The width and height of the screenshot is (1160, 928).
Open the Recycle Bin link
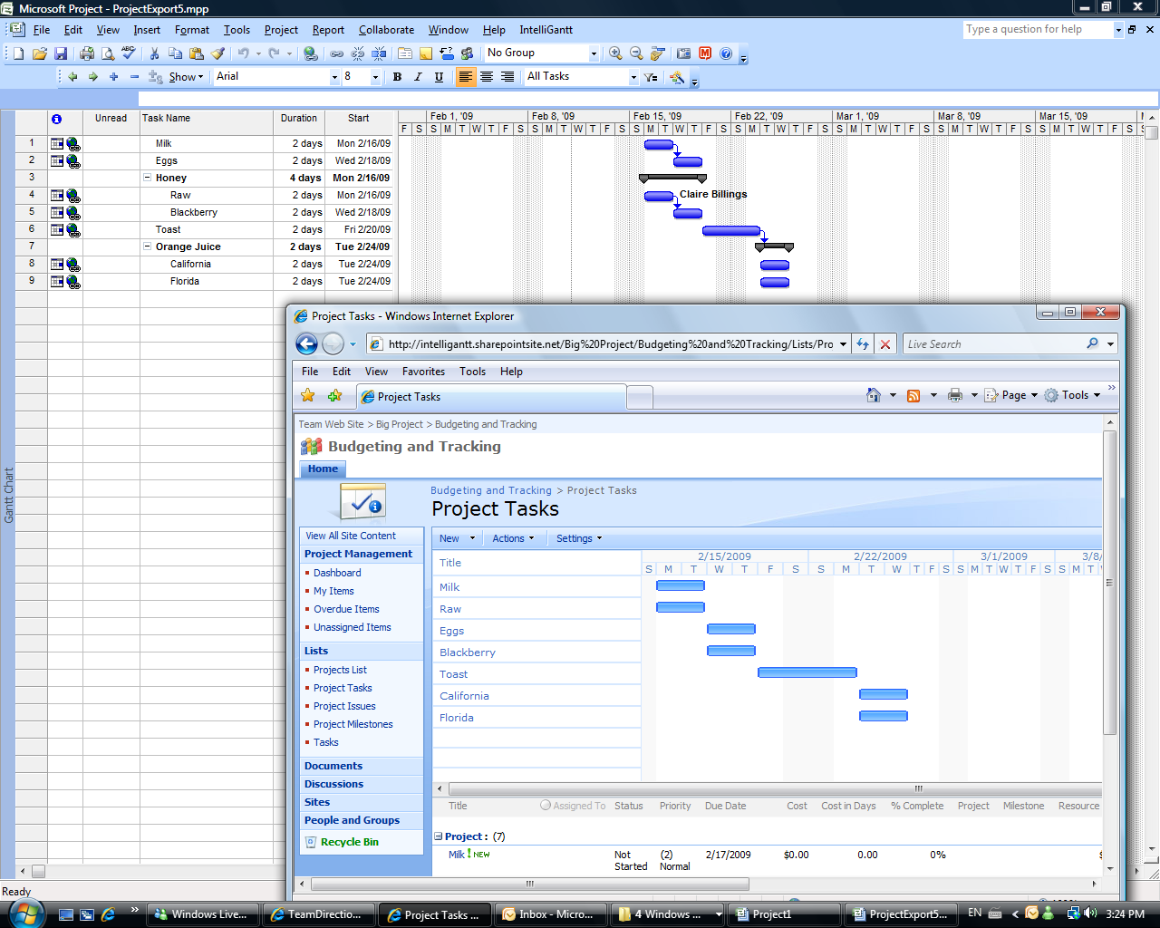(x=350, y=842)
